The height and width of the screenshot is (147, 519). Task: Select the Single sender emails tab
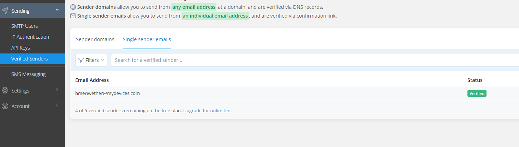pos(147,39)
